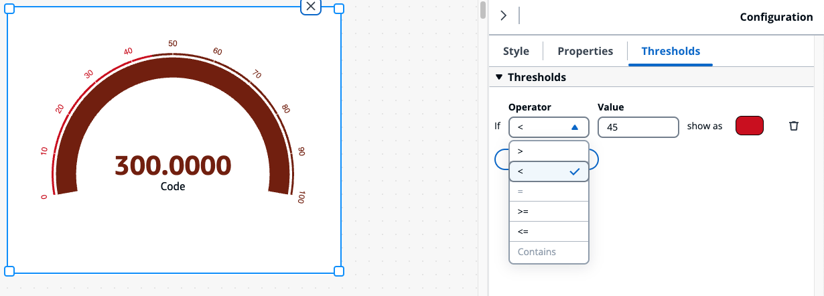Click the checkmark on the selected < option
824x296 pixels.
click(574, 172)
